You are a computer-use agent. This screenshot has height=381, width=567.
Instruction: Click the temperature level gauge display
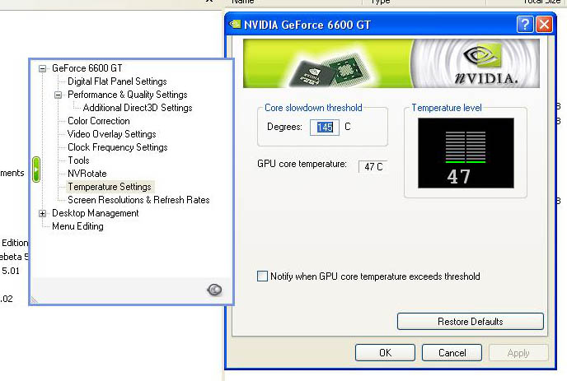click(x=466, y=153)
